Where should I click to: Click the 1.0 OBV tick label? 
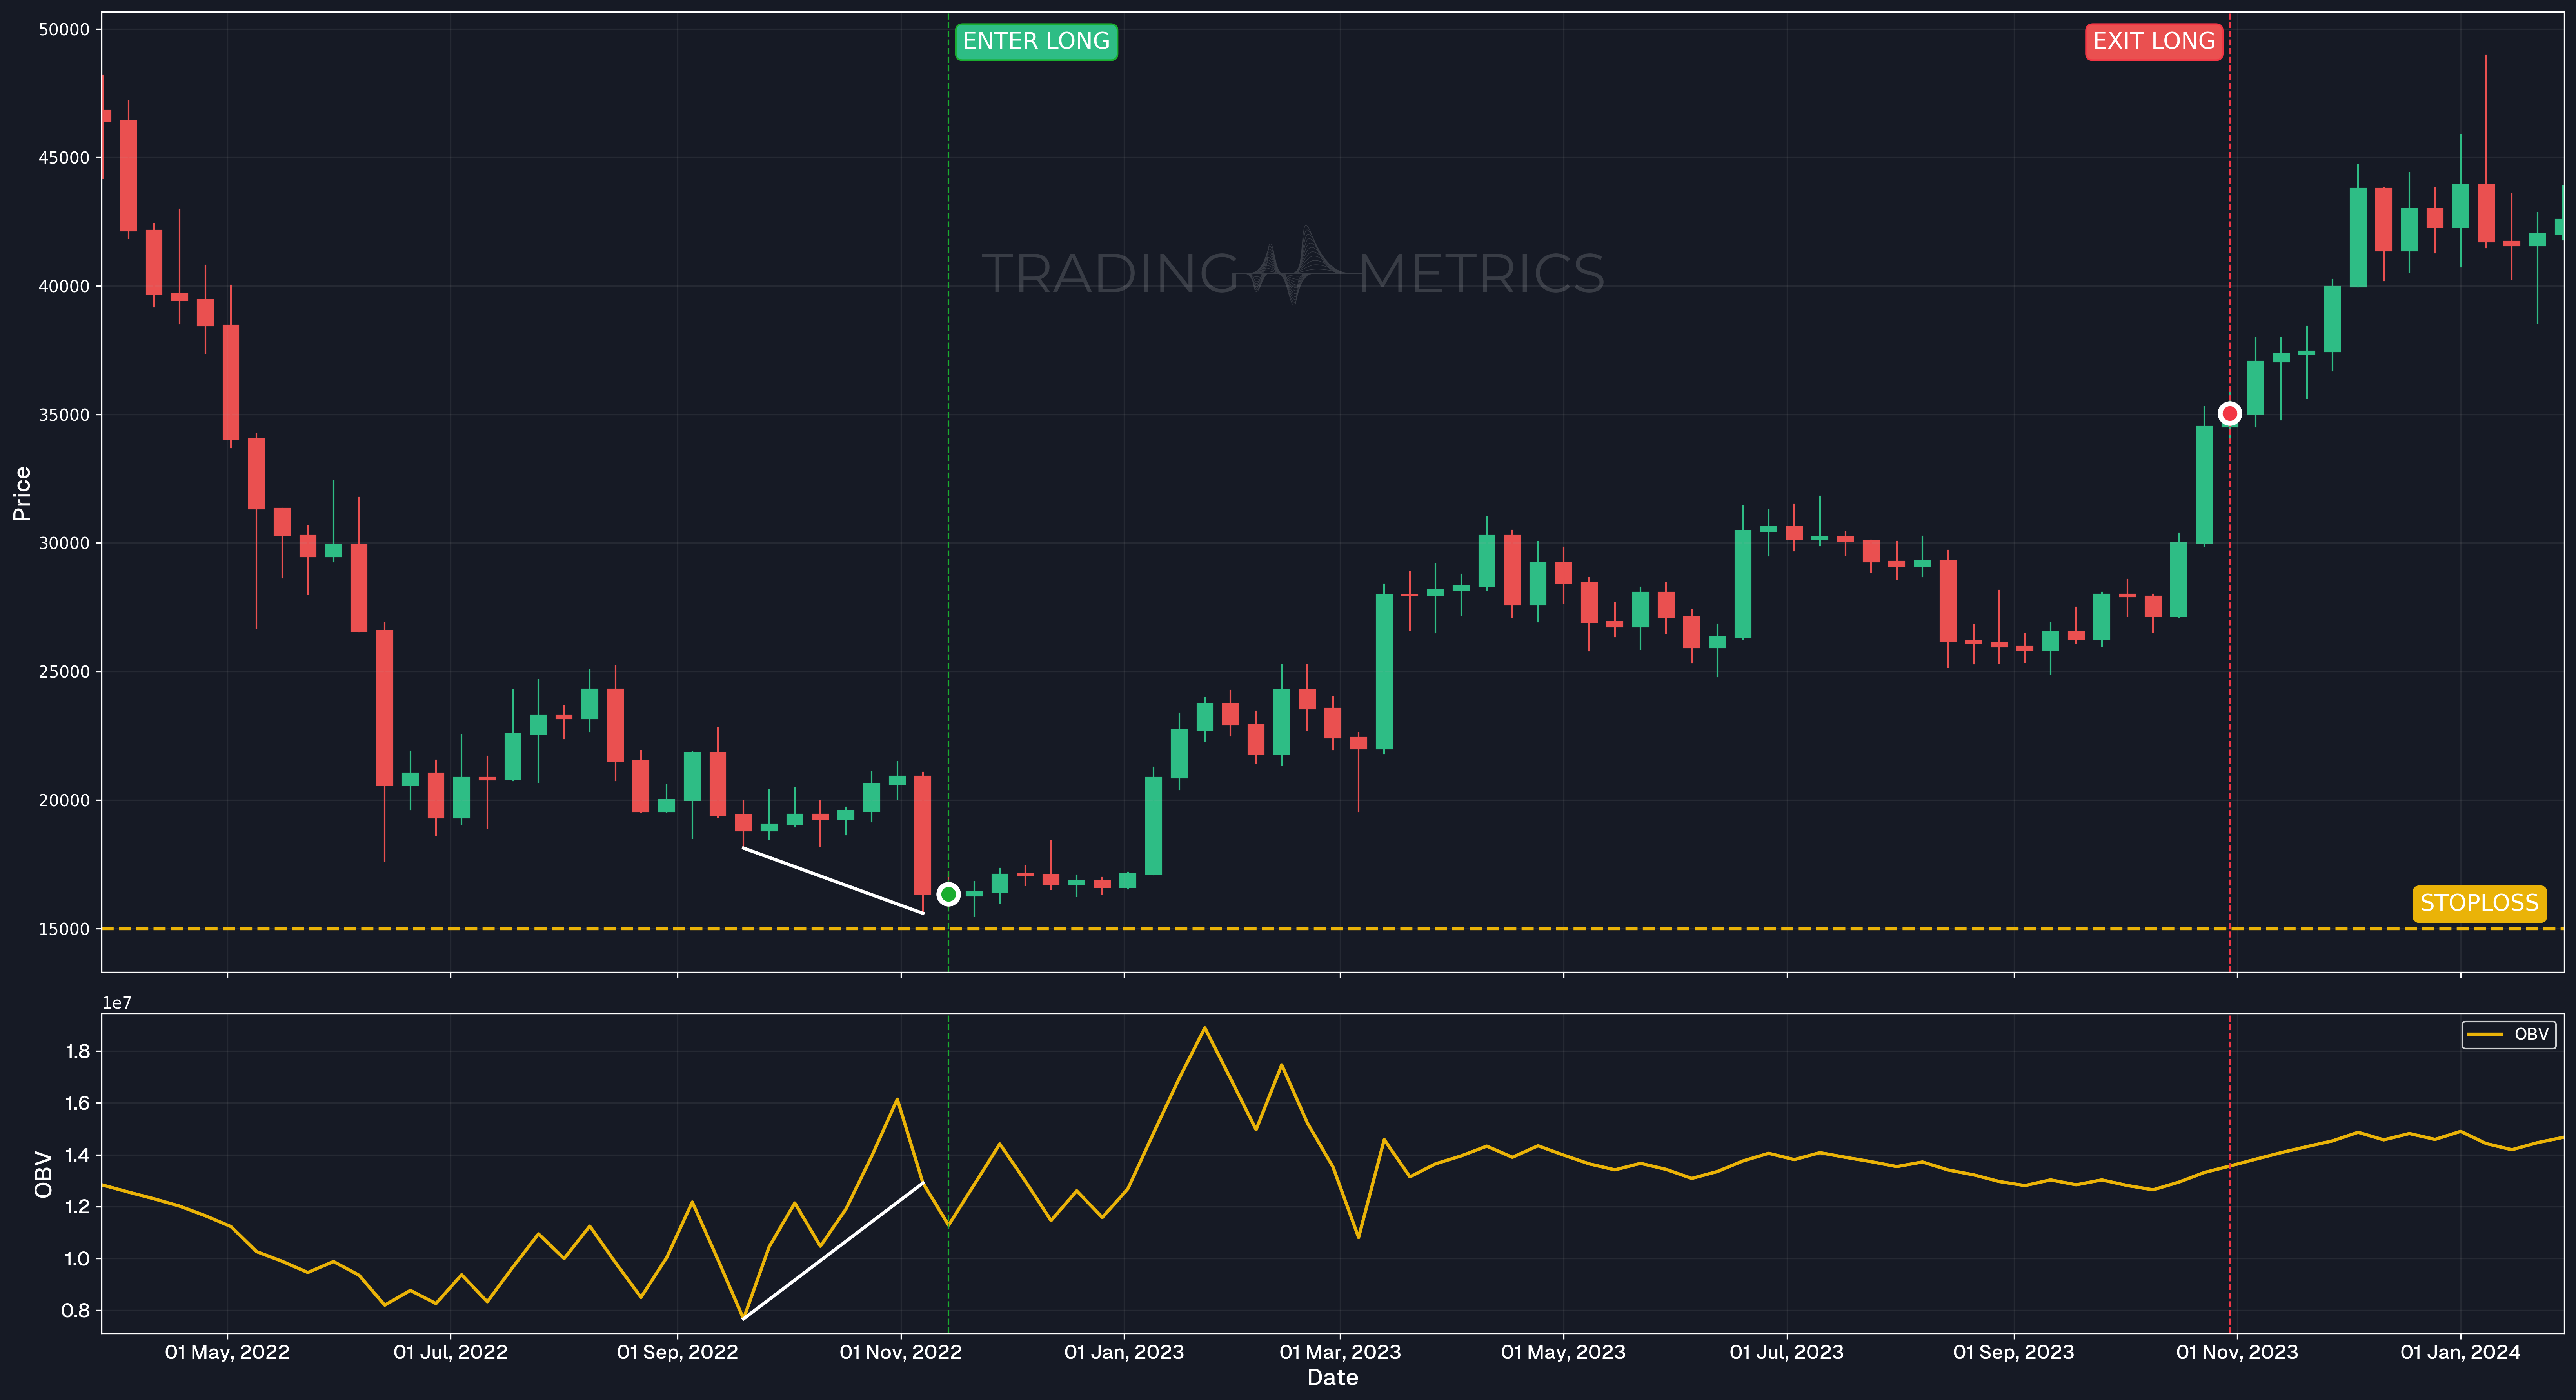tap(77, 1259)
